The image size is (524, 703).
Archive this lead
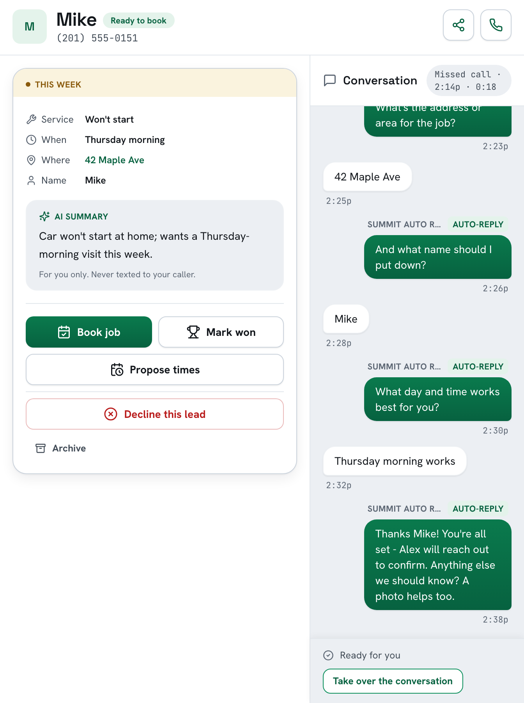pyautogui.click(x=61, y=448)
